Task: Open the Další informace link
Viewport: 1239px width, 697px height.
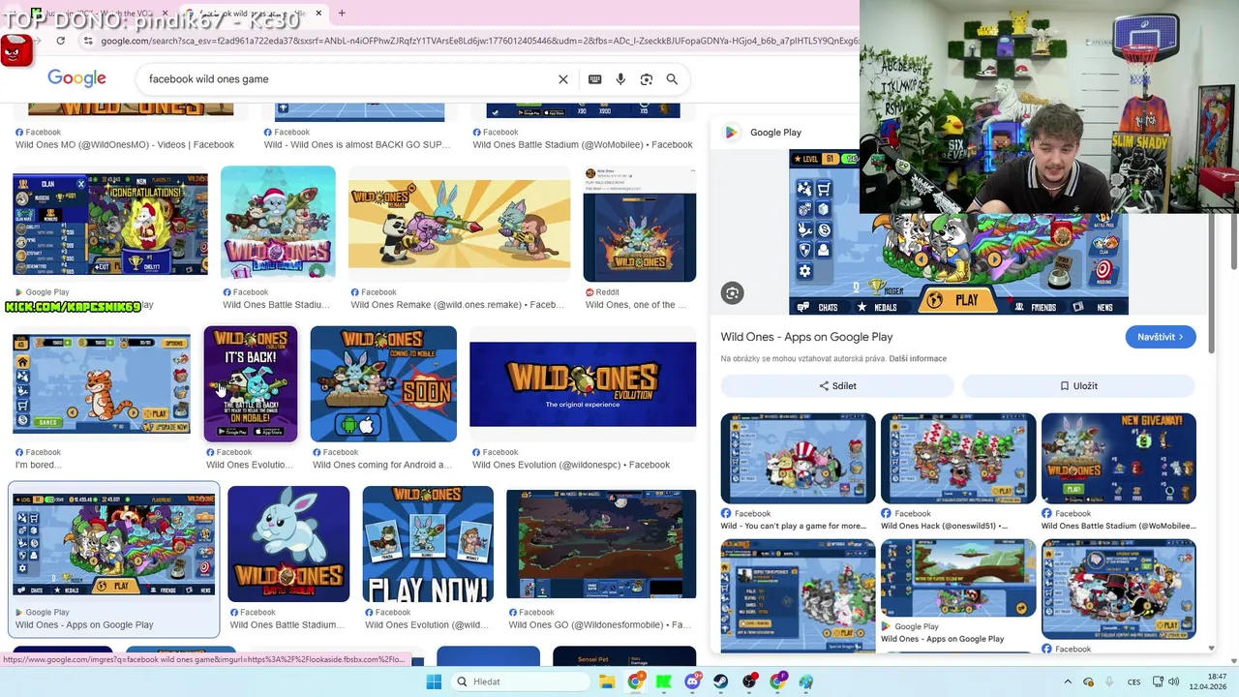Action: 918,359
